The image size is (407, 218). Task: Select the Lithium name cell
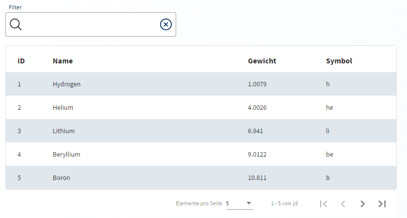coord(63,131)
